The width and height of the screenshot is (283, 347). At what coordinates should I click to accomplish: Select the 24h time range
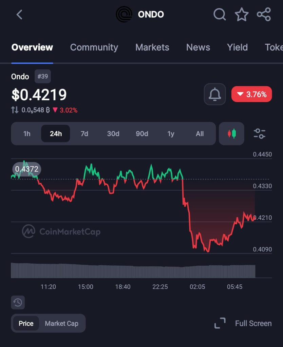click(x=56, y=134)
